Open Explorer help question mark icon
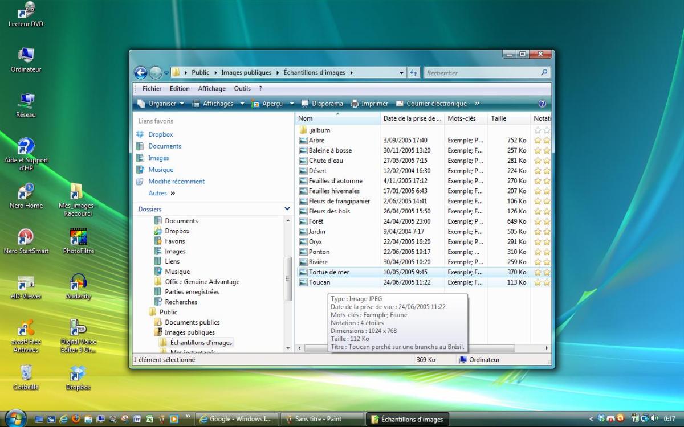The height and width of the screenshot is (427, 684). point(542,104)
